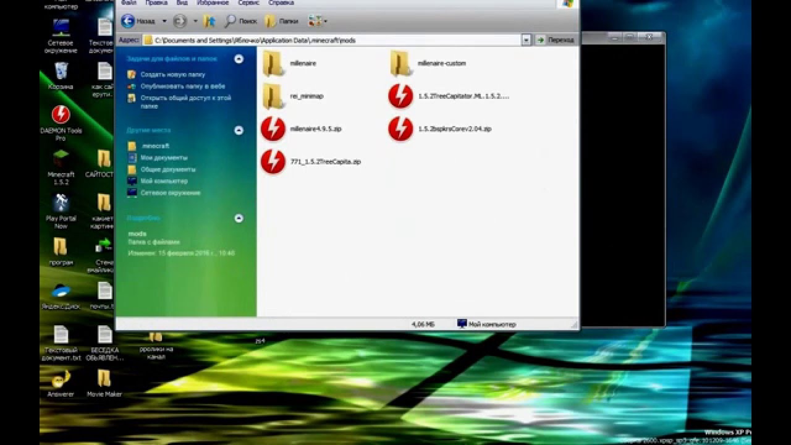
Task: Click the Forward arrow icon in toolbar
Action: point(180,22)
